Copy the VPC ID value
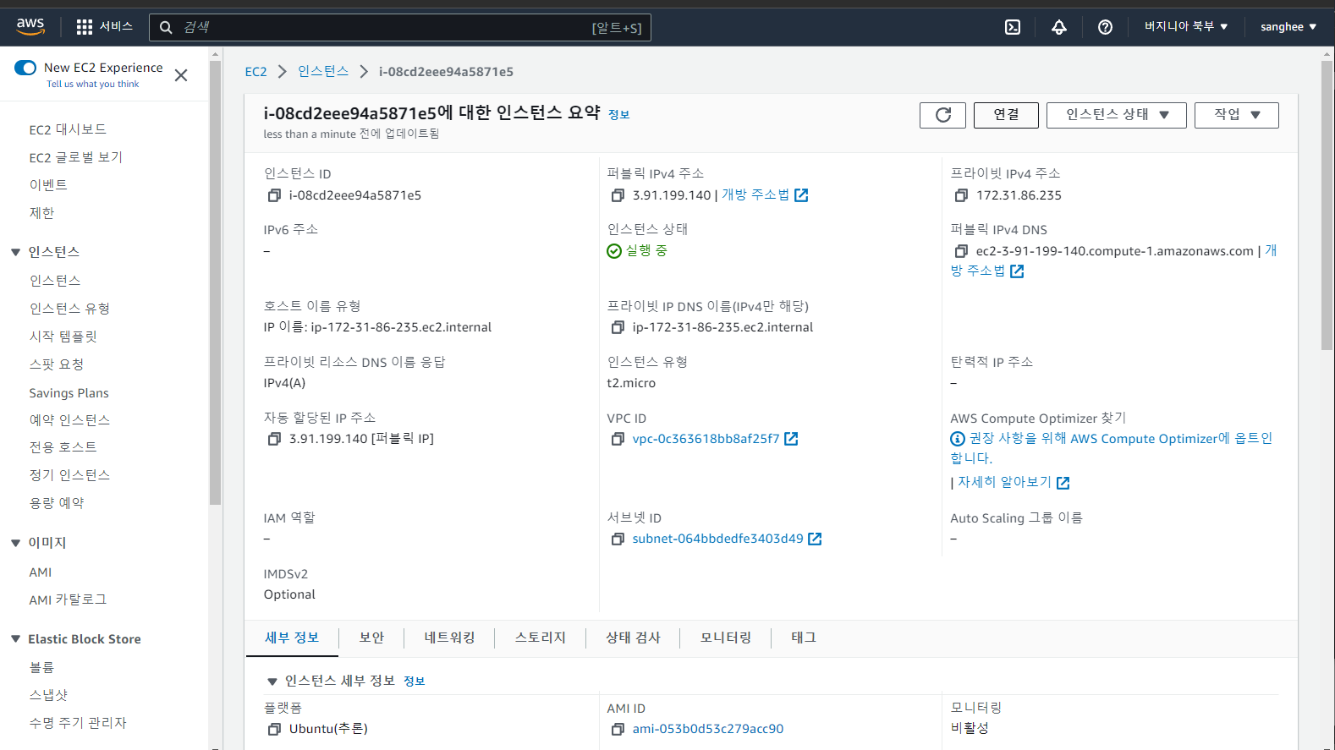This screenshot has height=750, width=1335. click(x=618, y=439)
